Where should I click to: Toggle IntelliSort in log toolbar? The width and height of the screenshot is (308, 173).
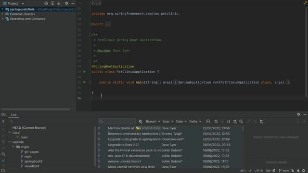point(229,122)
